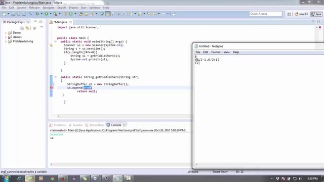Open the File menu in Eclipse

tap(4, 8)
